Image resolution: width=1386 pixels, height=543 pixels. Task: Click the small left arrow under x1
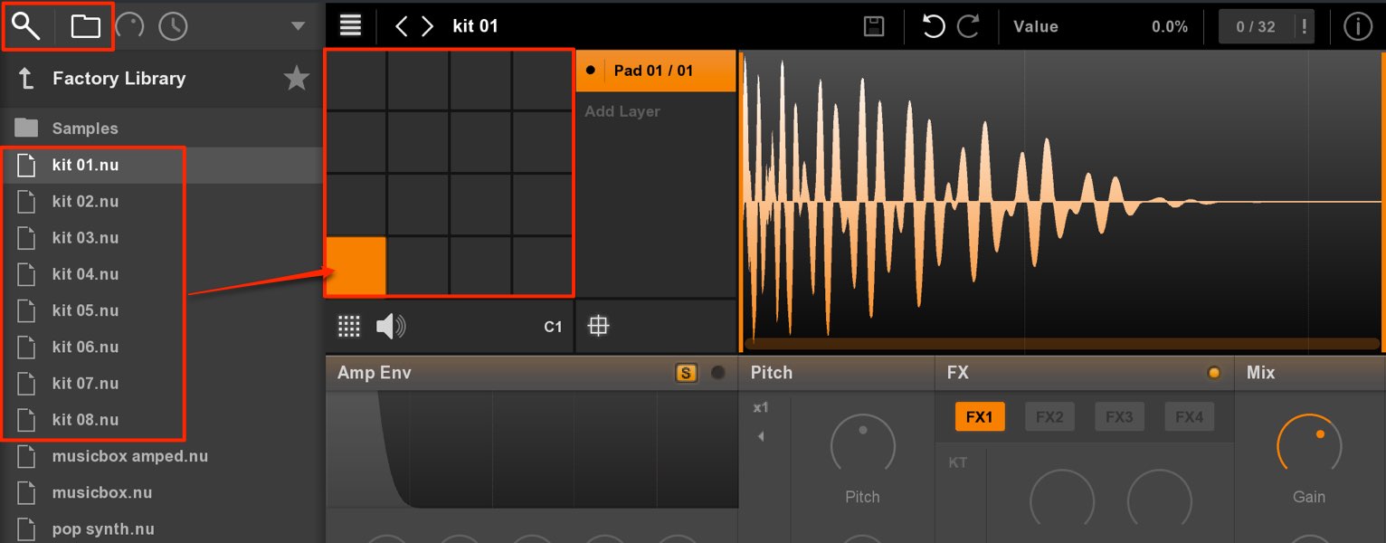pos(761,436)
